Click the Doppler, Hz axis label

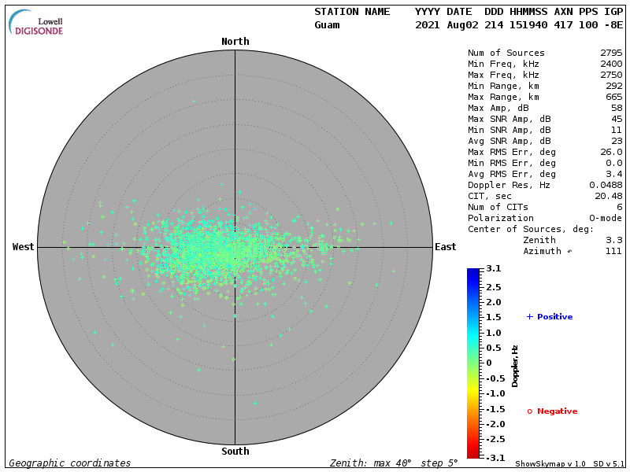(515, 366)
